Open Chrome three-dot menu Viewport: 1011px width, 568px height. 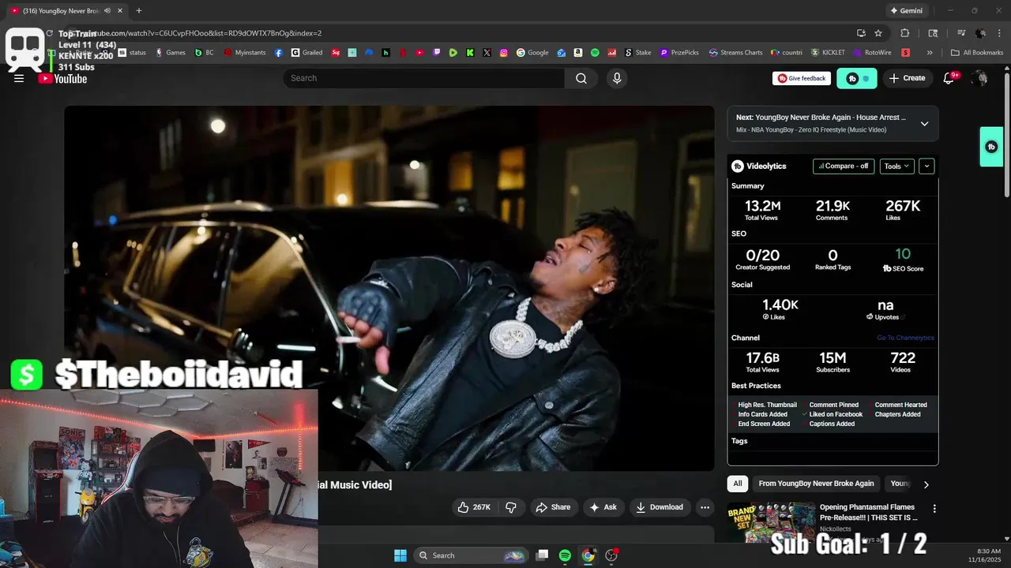1000,33
